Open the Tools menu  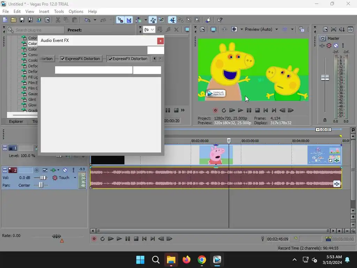[59, 12]
